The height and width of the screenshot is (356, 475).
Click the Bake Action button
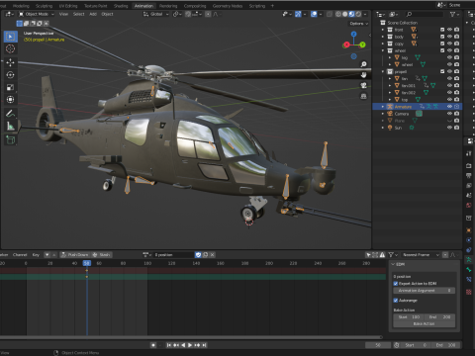pos(425,324)
